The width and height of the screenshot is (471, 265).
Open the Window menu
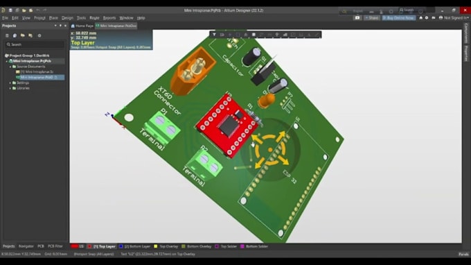click(126, 18)
